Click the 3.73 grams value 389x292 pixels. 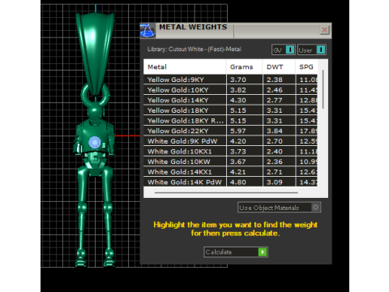pyautogui.click(x=238, y=152)
